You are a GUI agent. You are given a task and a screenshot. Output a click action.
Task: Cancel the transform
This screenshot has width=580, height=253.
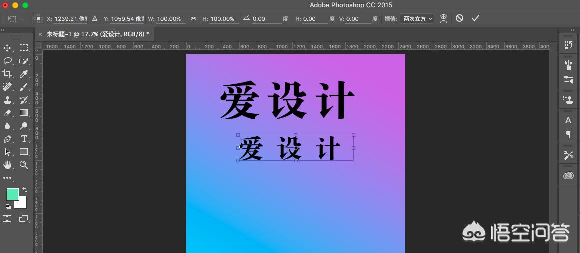(x=460, y=18)
